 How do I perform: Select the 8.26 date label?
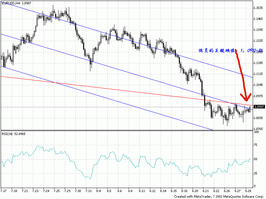tap(227, 191)
